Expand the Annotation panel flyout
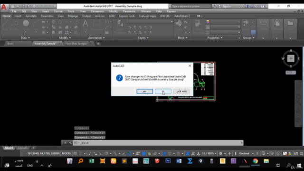Viewport: 304px width, 171px height. (96, 38)
